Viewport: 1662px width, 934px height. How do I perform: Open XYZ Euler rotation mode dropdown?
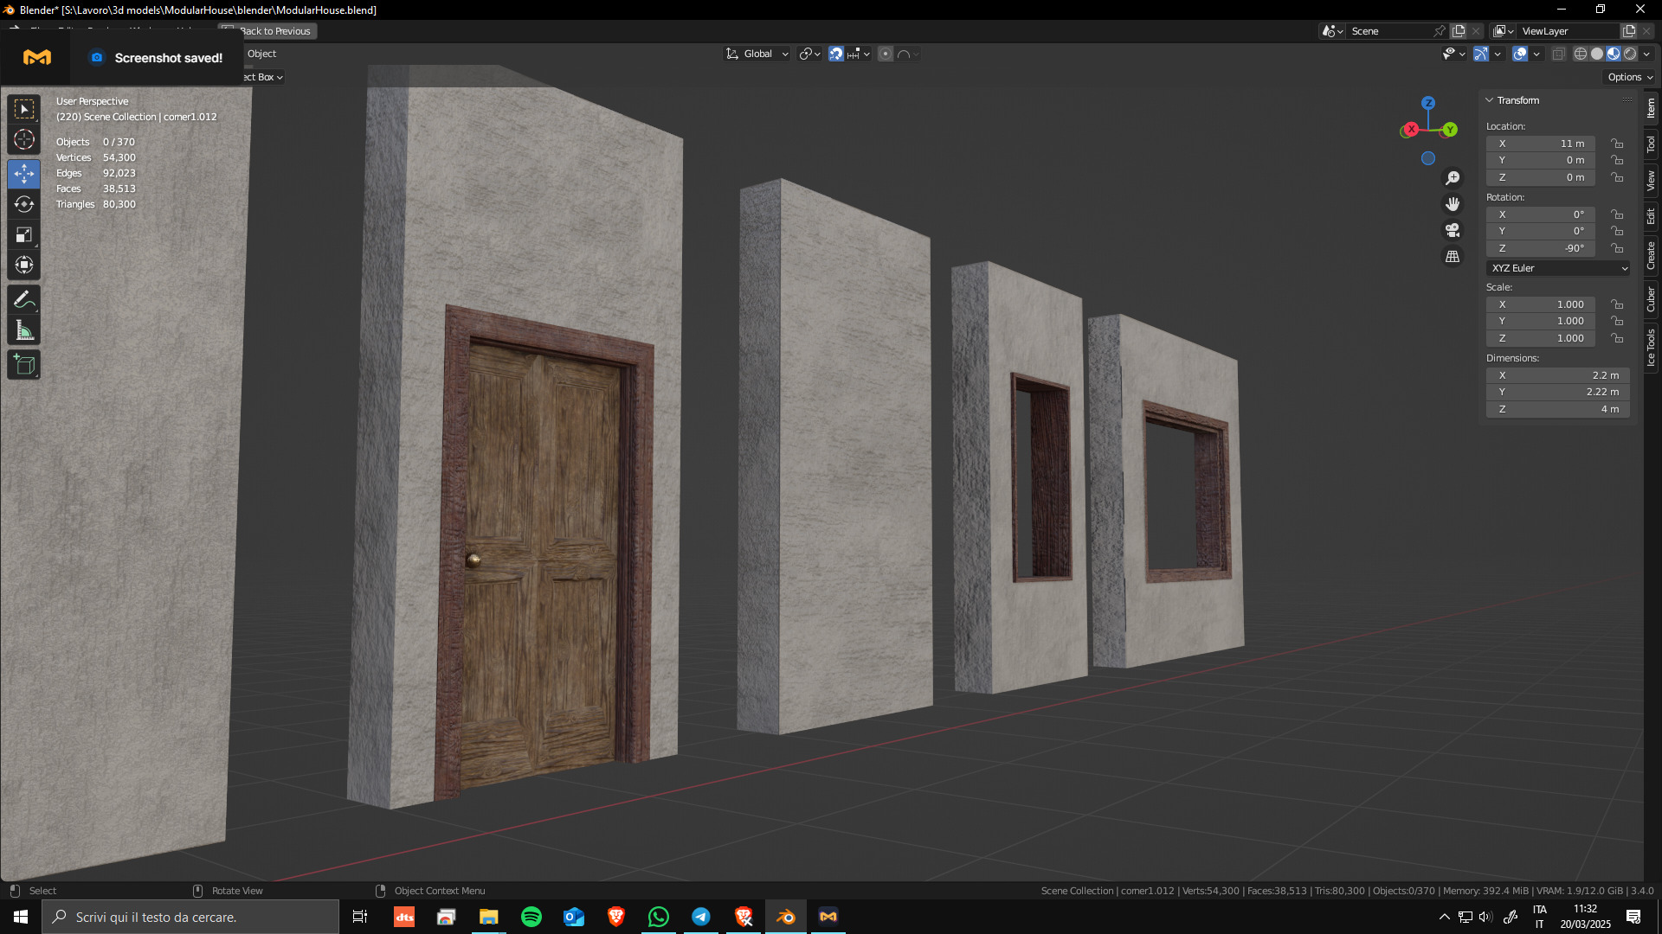pos(1558,268)
